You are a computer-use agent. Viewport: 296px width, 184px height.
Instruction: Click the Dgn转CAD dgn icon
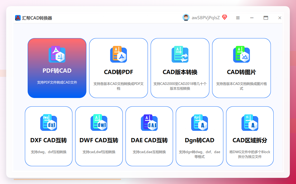point(200,122)
